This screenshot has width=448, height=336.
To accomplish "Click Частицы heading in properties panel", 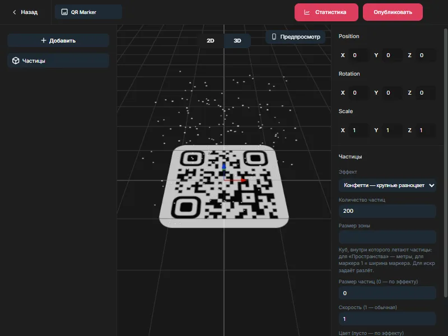I will (350, 157).
